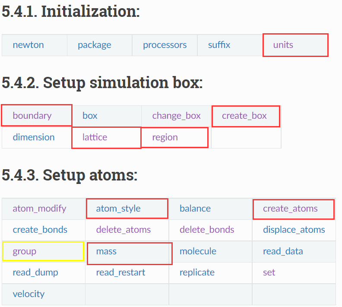The image size is (342, 307).
Task: Open the mass command documentation
Action: pos(106,251)
